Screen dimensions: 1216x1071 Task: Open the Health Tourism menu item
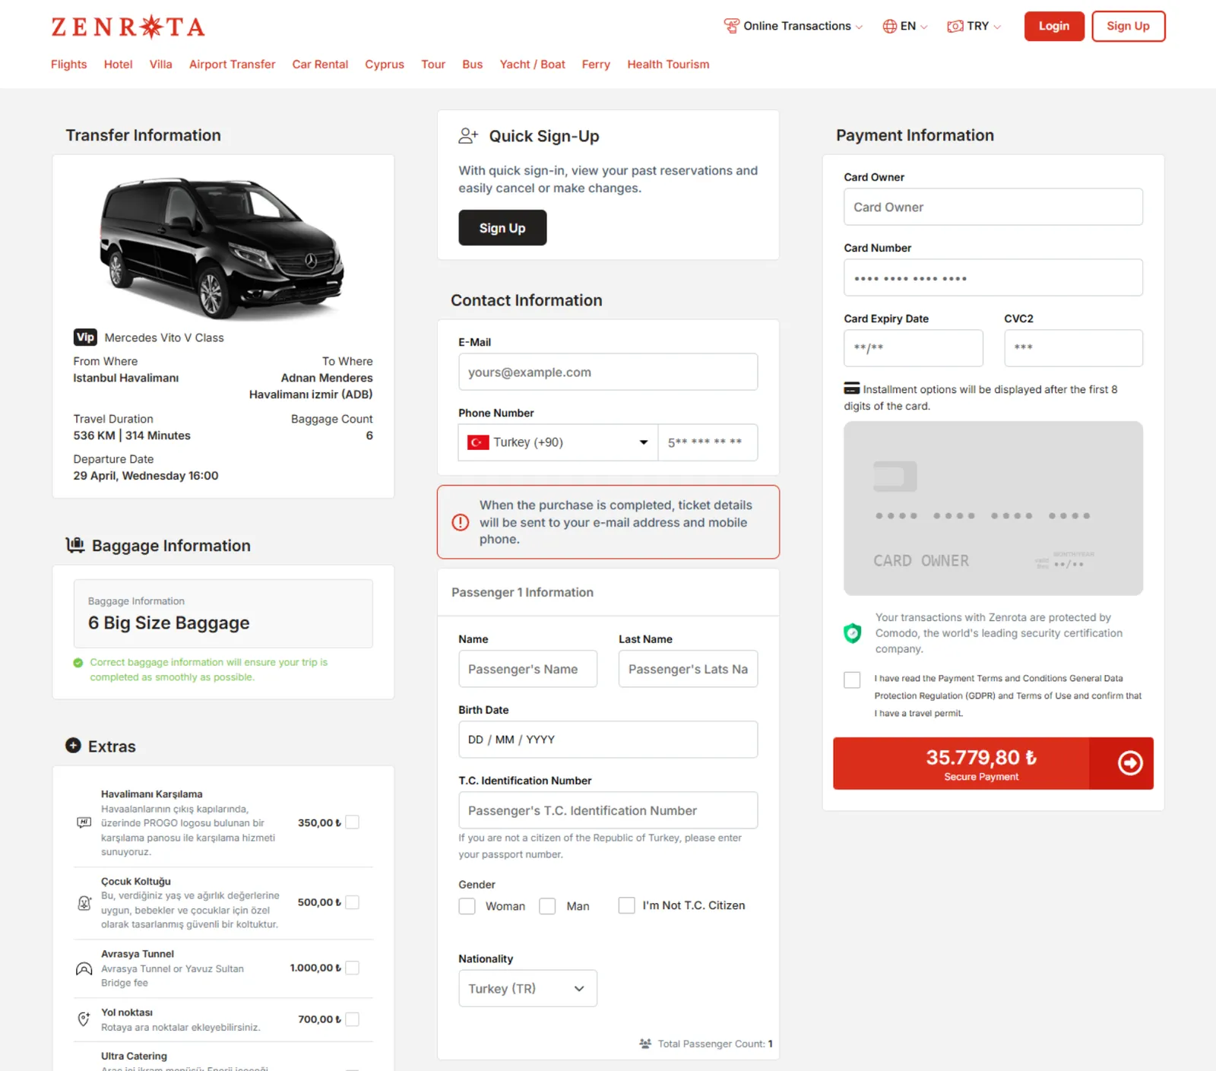667,65
